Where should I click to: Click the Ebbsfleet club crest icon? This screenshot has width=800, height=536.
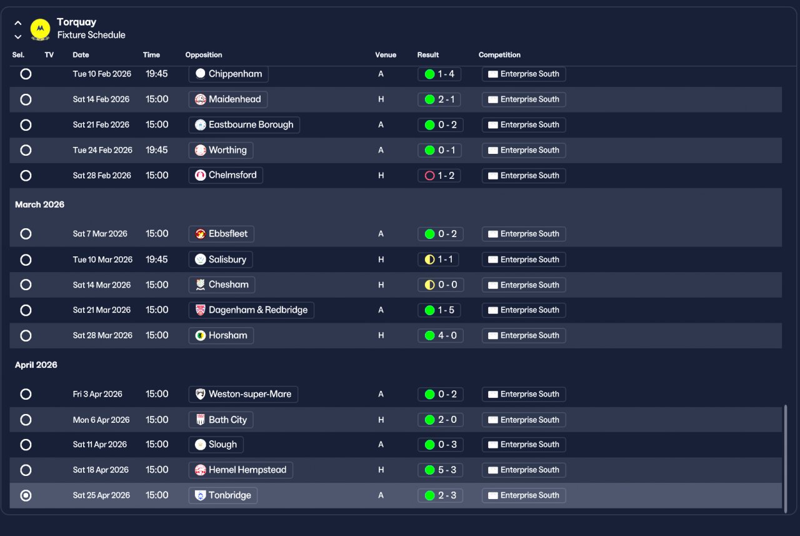pyautogui.click(x=200, y=234)
